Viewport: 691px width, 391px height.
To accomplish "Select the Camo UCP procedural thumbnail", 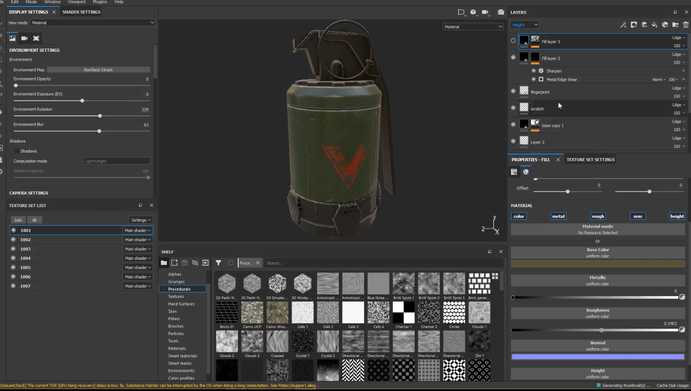I will tap(252, 313).
